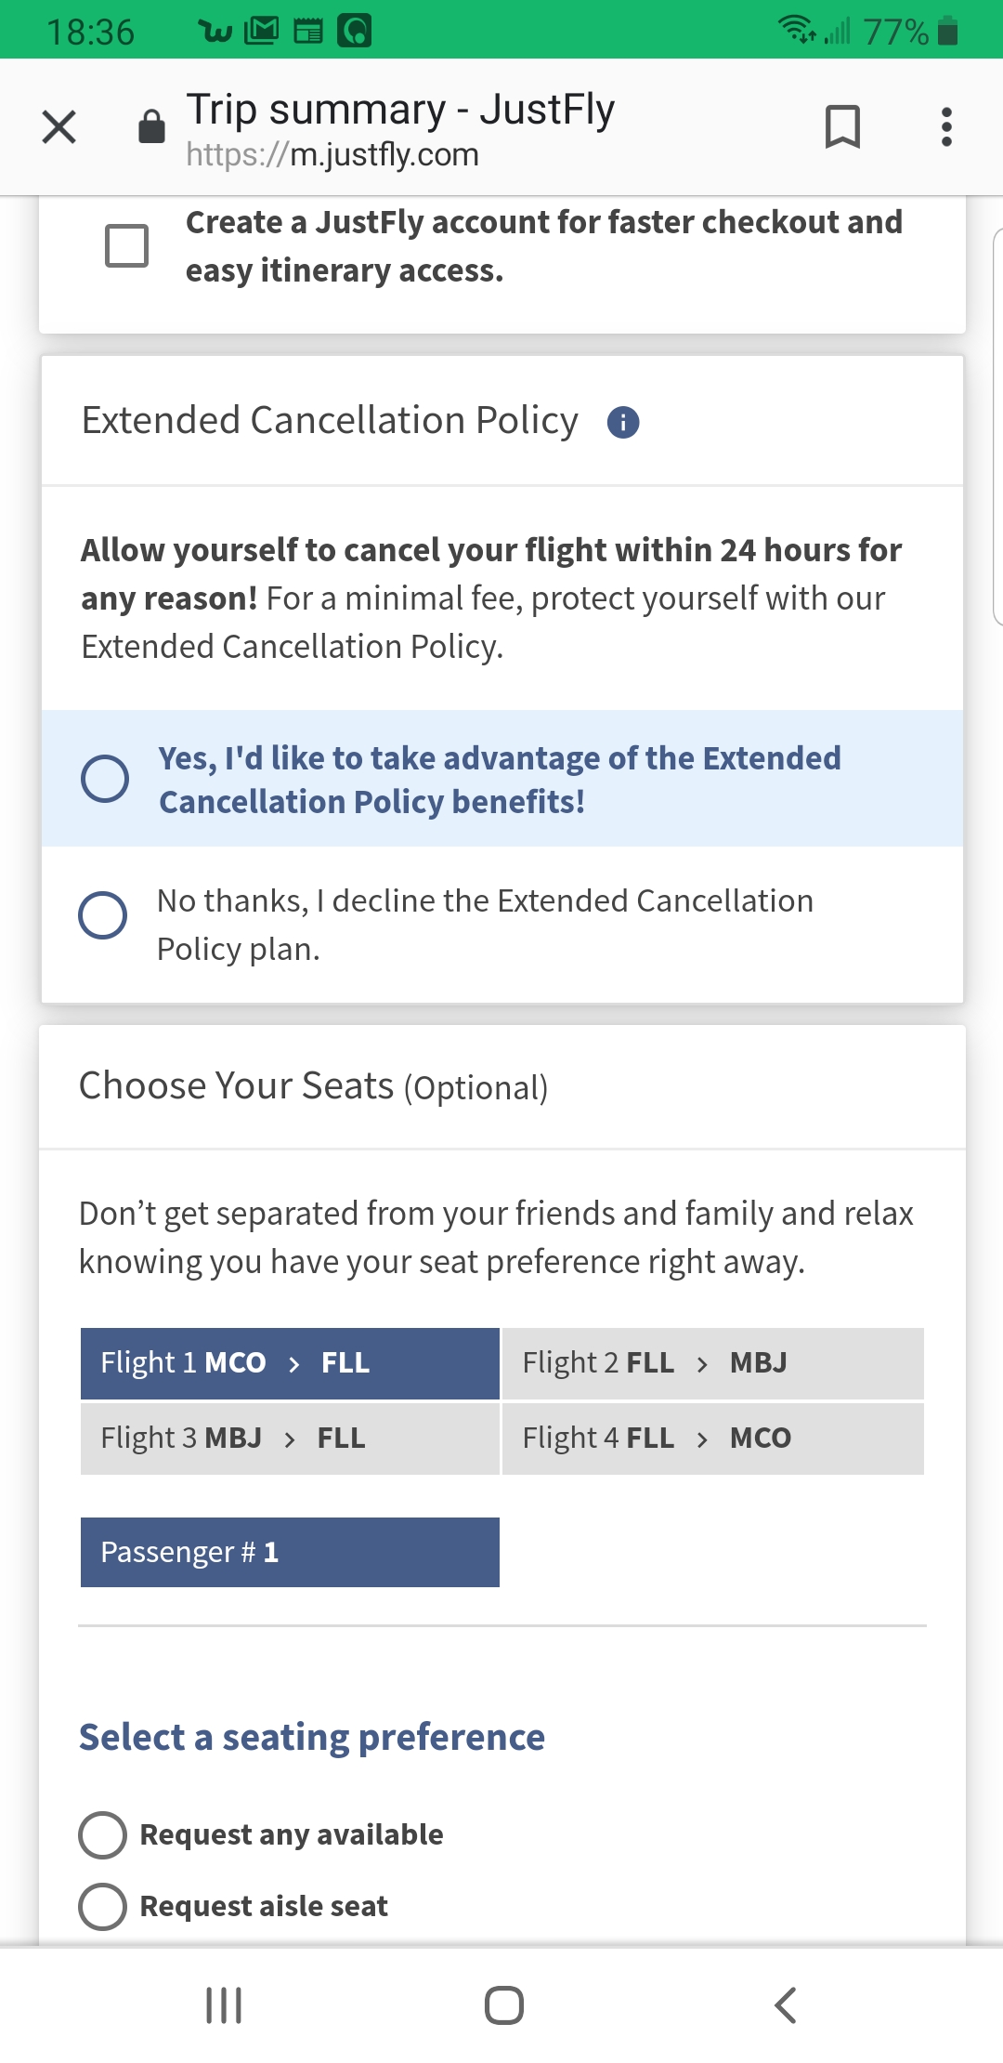Open the Extended Cancellation Policy info tooltip
This screenshot has width=1003, height=2063.
tap(622, 423)
